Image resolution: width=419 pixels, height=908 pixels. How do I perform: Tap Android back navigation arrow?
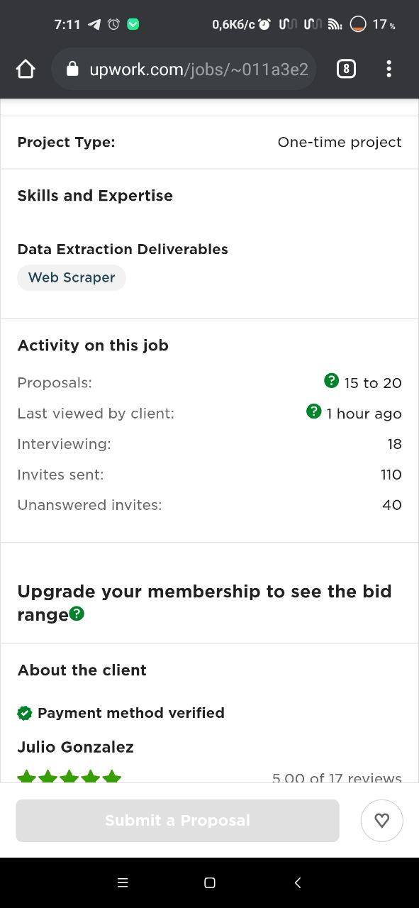[x=298, y=882]
